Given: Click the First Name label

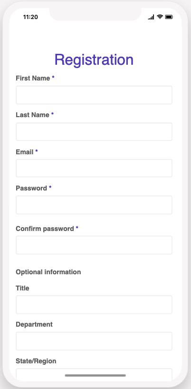Looking at the screenshot, I should 33,78.
